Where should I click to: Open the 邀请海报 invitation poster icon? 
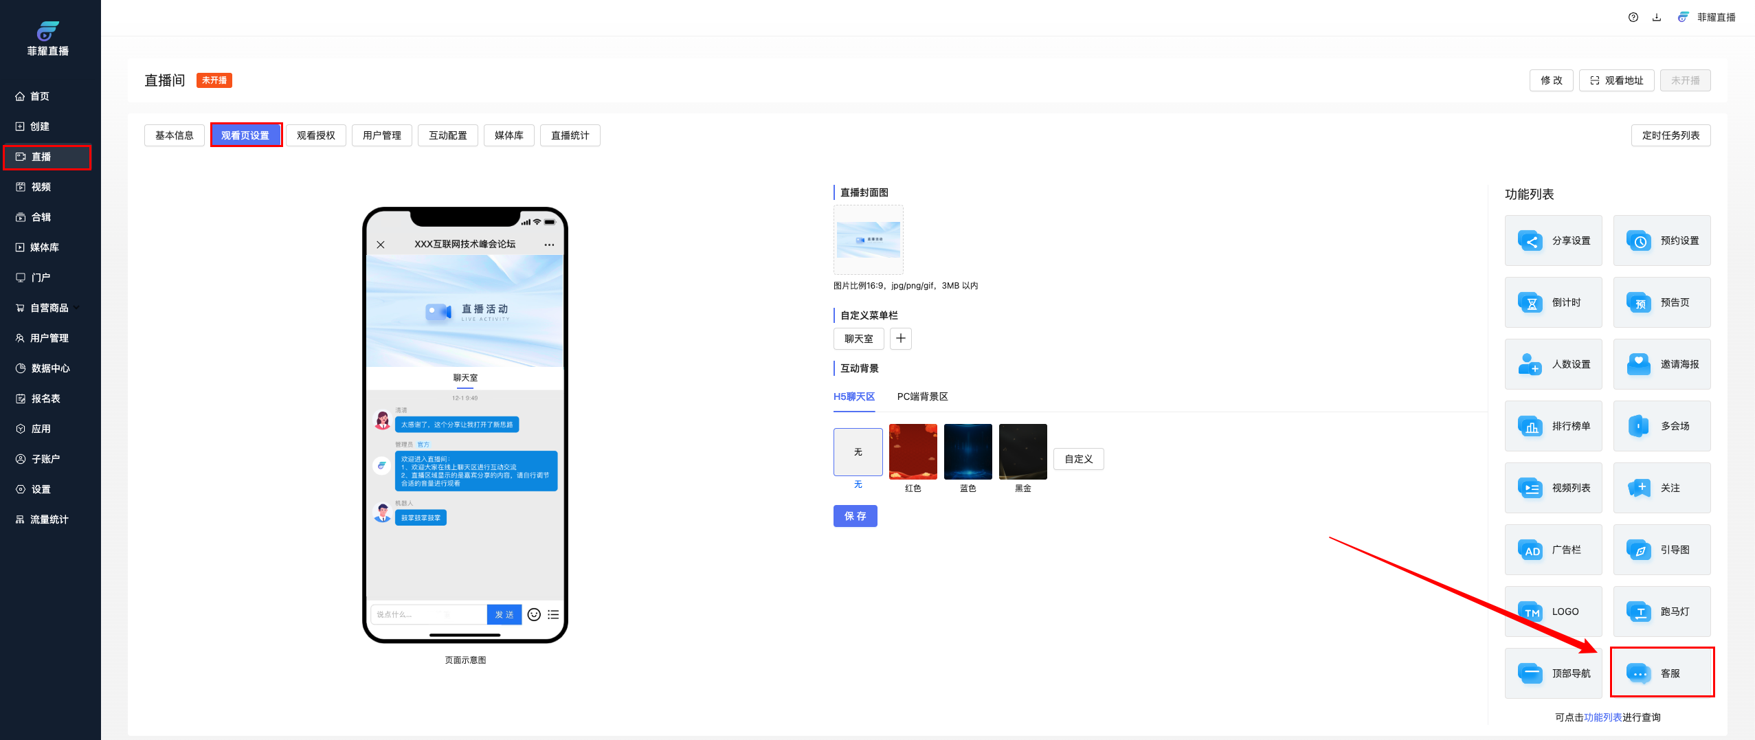pos(1639,365)
